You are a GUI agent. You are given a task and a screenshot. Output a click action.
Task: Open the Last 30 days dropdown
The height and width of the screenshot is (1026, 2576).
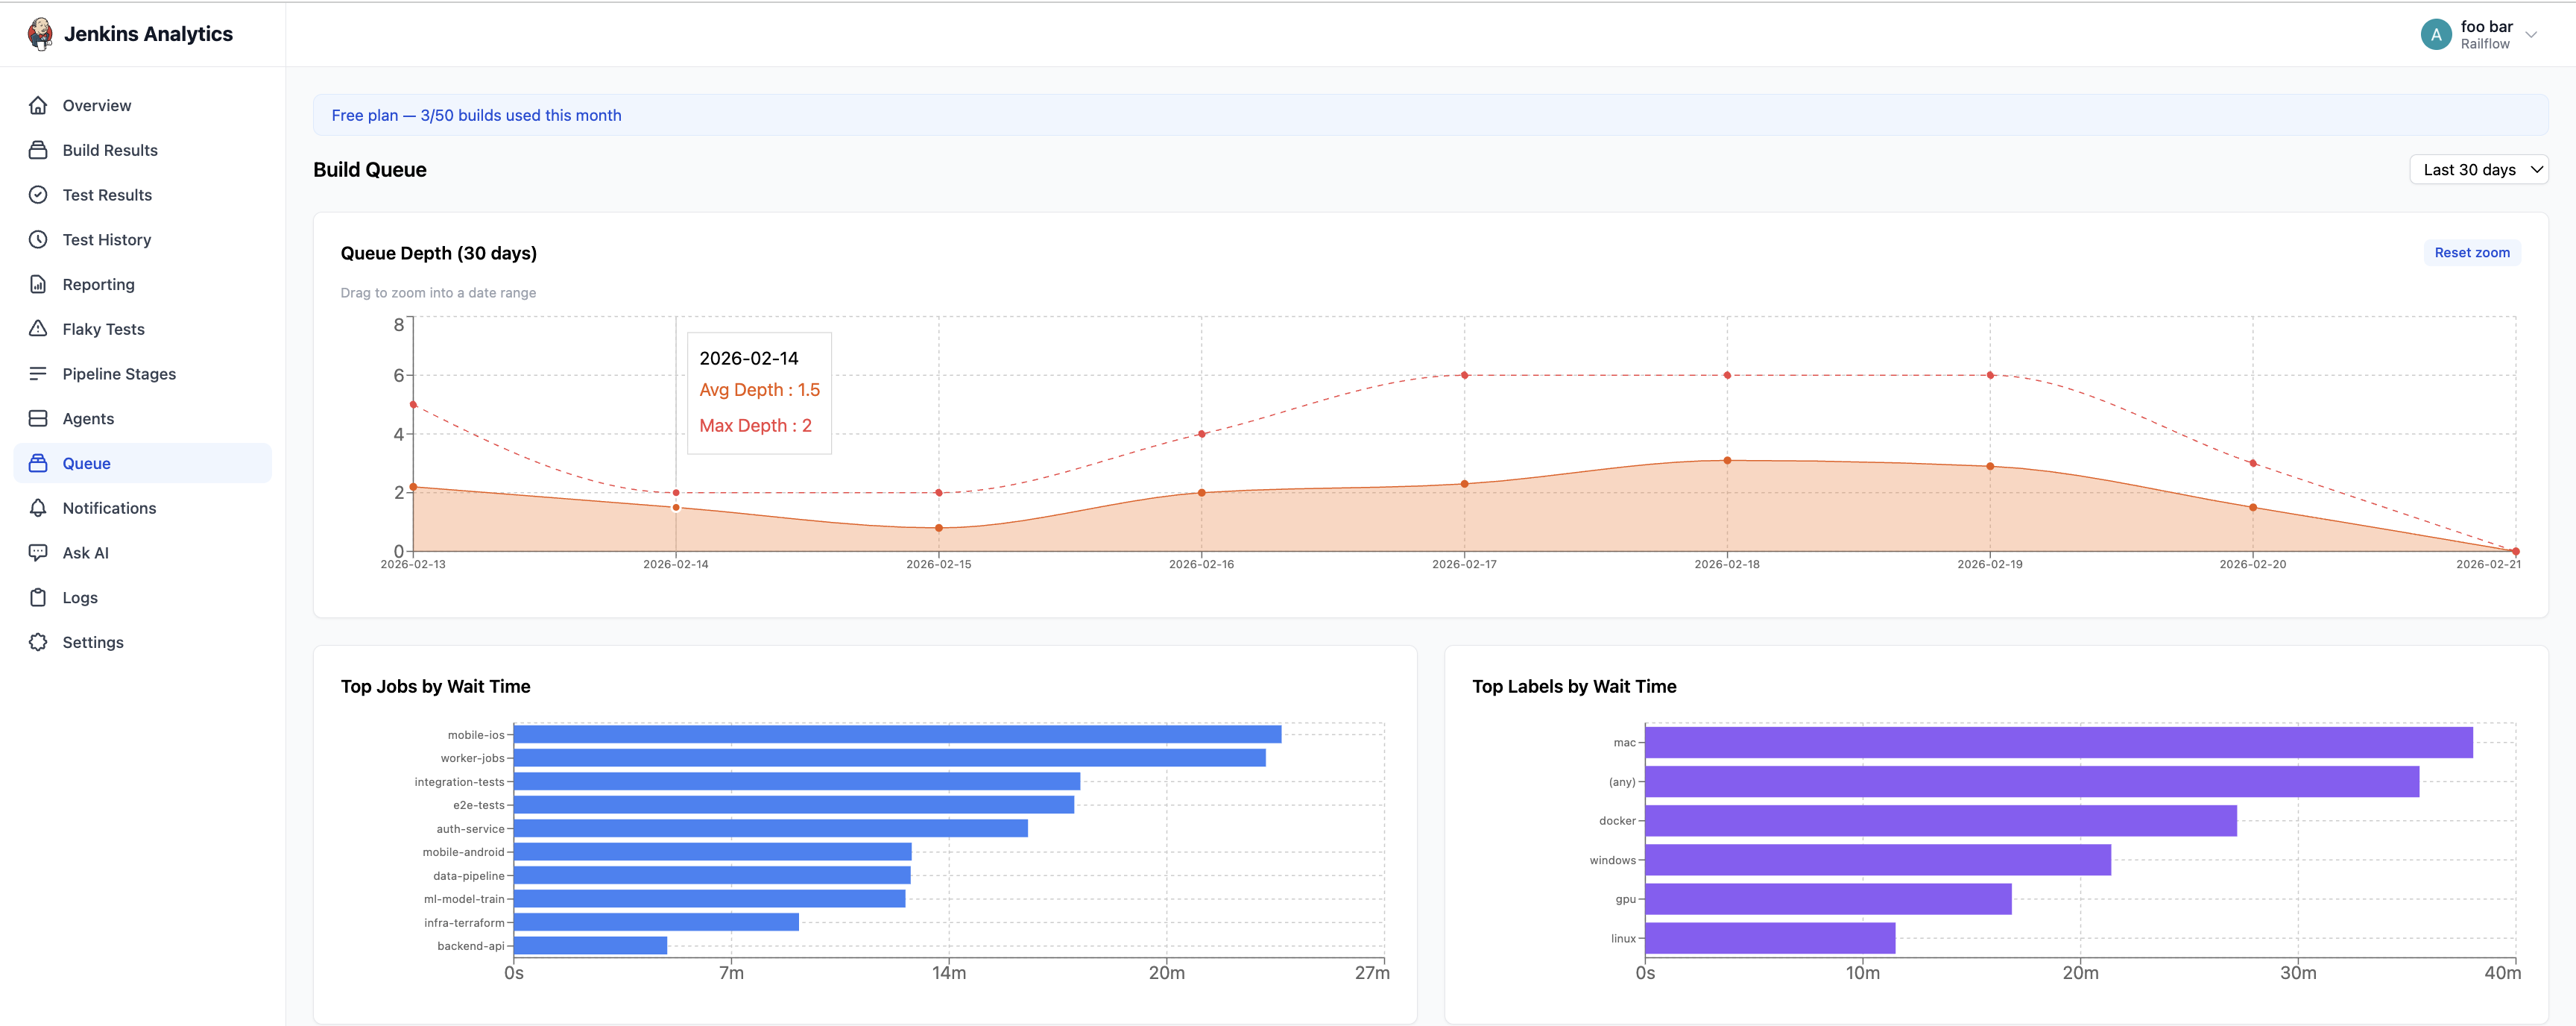[2478, 170]
